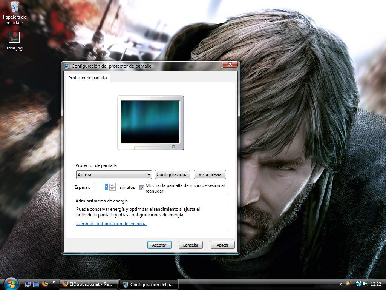Show hidden system tray icons arrow
The width and height of the screenshot is (386, 290).
pos(341,284)
